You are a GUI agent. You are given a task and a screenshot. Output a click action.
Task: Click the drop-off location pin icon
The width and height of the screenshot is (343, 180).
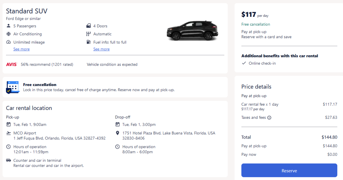[x=117, y=133]
